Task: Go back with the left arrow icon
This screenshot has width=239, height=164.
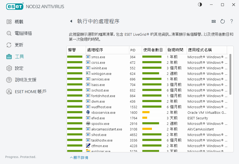Action: point(71,21)
